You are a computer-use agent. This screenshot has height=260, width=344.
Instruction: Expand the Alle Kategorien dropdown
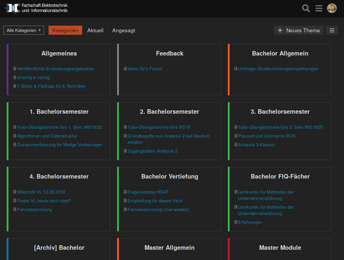(x=24, y=30)
